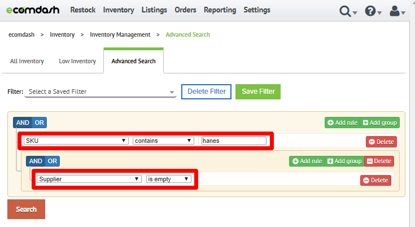Open the Restock menu
415x227 pixels.
(x=83, y=10)
